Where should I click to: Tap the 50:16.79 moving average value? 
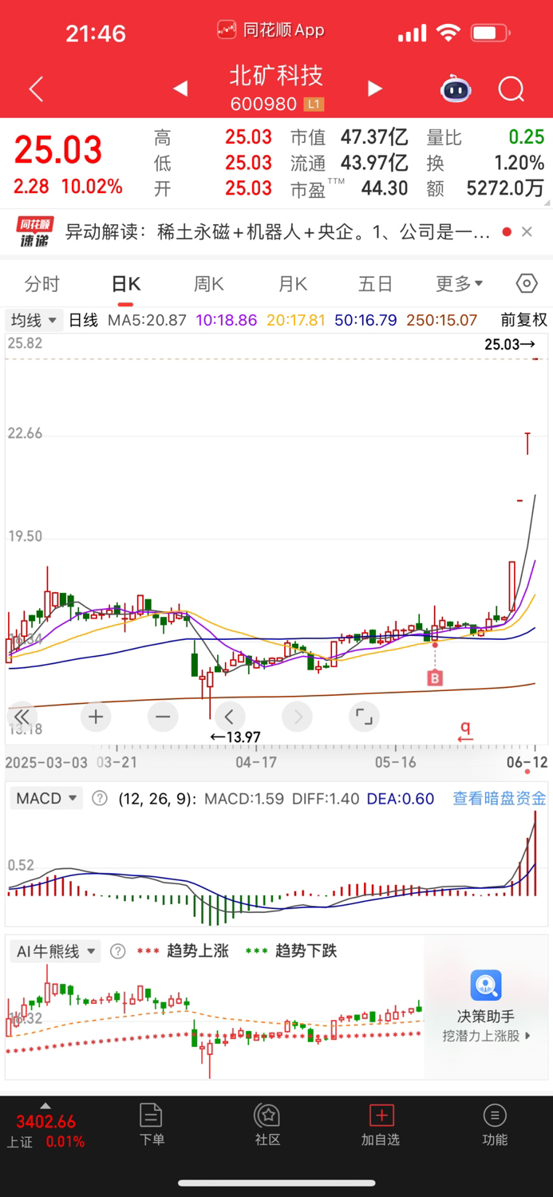pyautogui.click(x=365, y=320)
